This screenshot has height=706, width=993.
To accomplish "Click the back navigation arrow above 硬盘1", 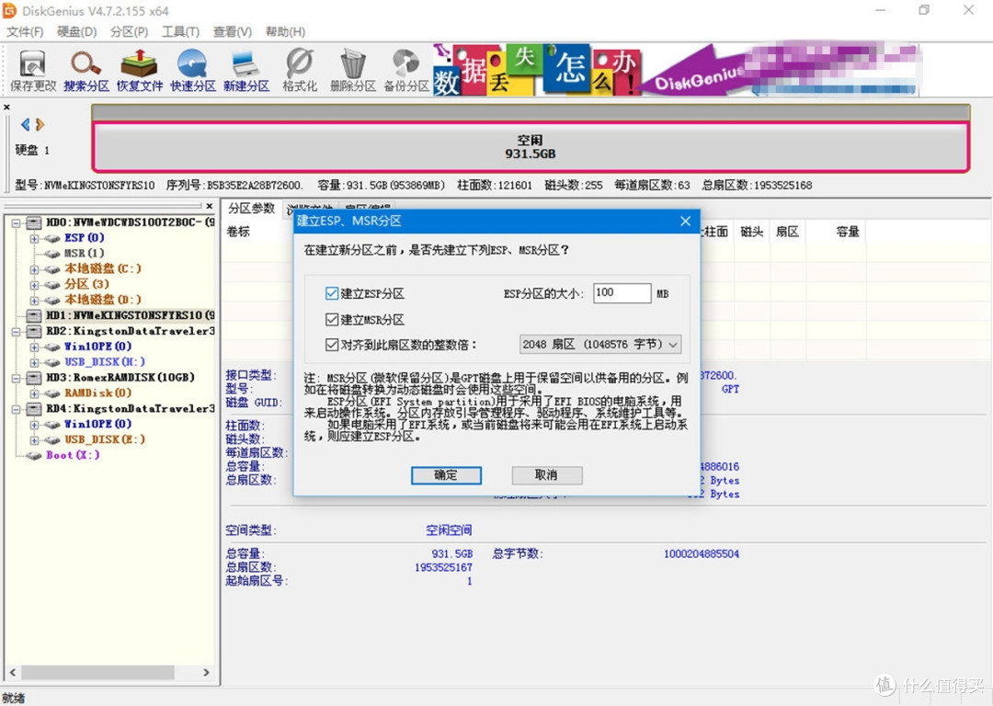I will coord(23,124).
